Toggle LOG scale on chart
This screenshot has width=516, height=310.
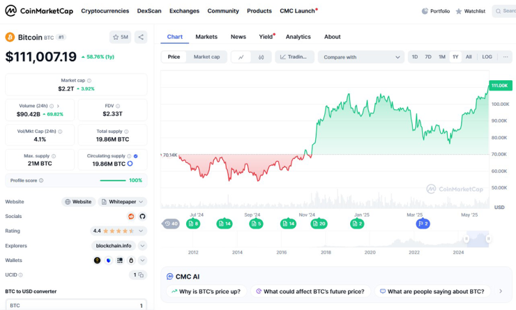click(487, 57)
